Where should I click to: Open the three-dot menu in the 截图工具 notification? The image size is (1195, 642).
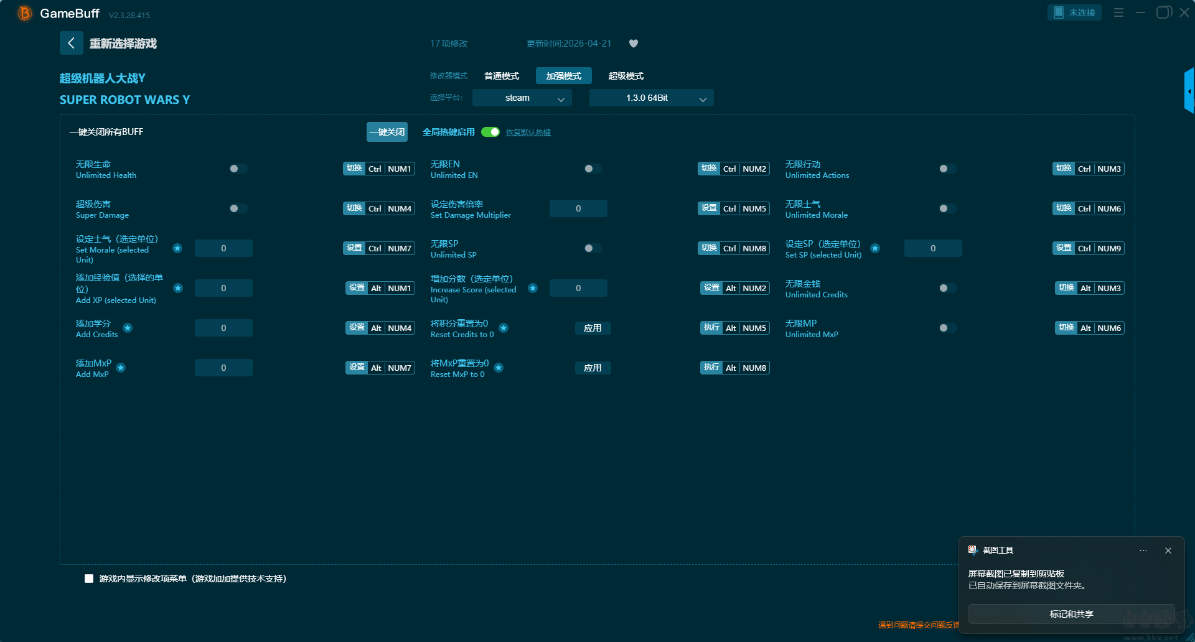coord(1143,551)
